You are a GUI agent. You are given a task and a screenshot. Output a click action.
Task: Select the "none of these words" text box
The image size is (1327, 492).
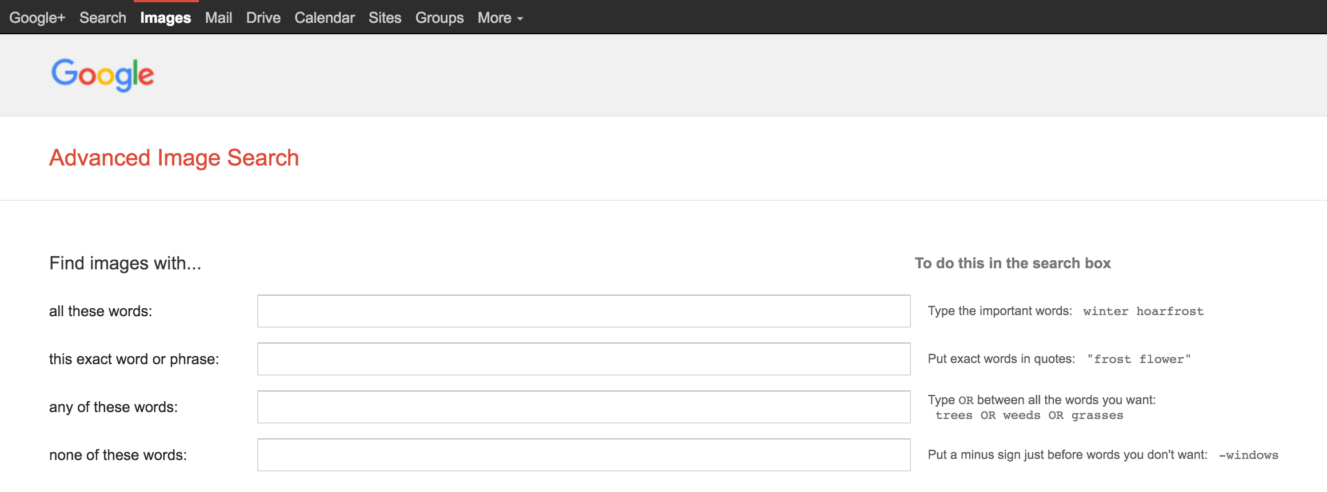583,455
